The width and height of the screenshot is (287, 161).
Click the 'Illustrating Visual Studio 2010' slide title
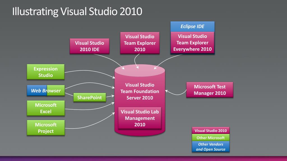[x=77, y=11]
